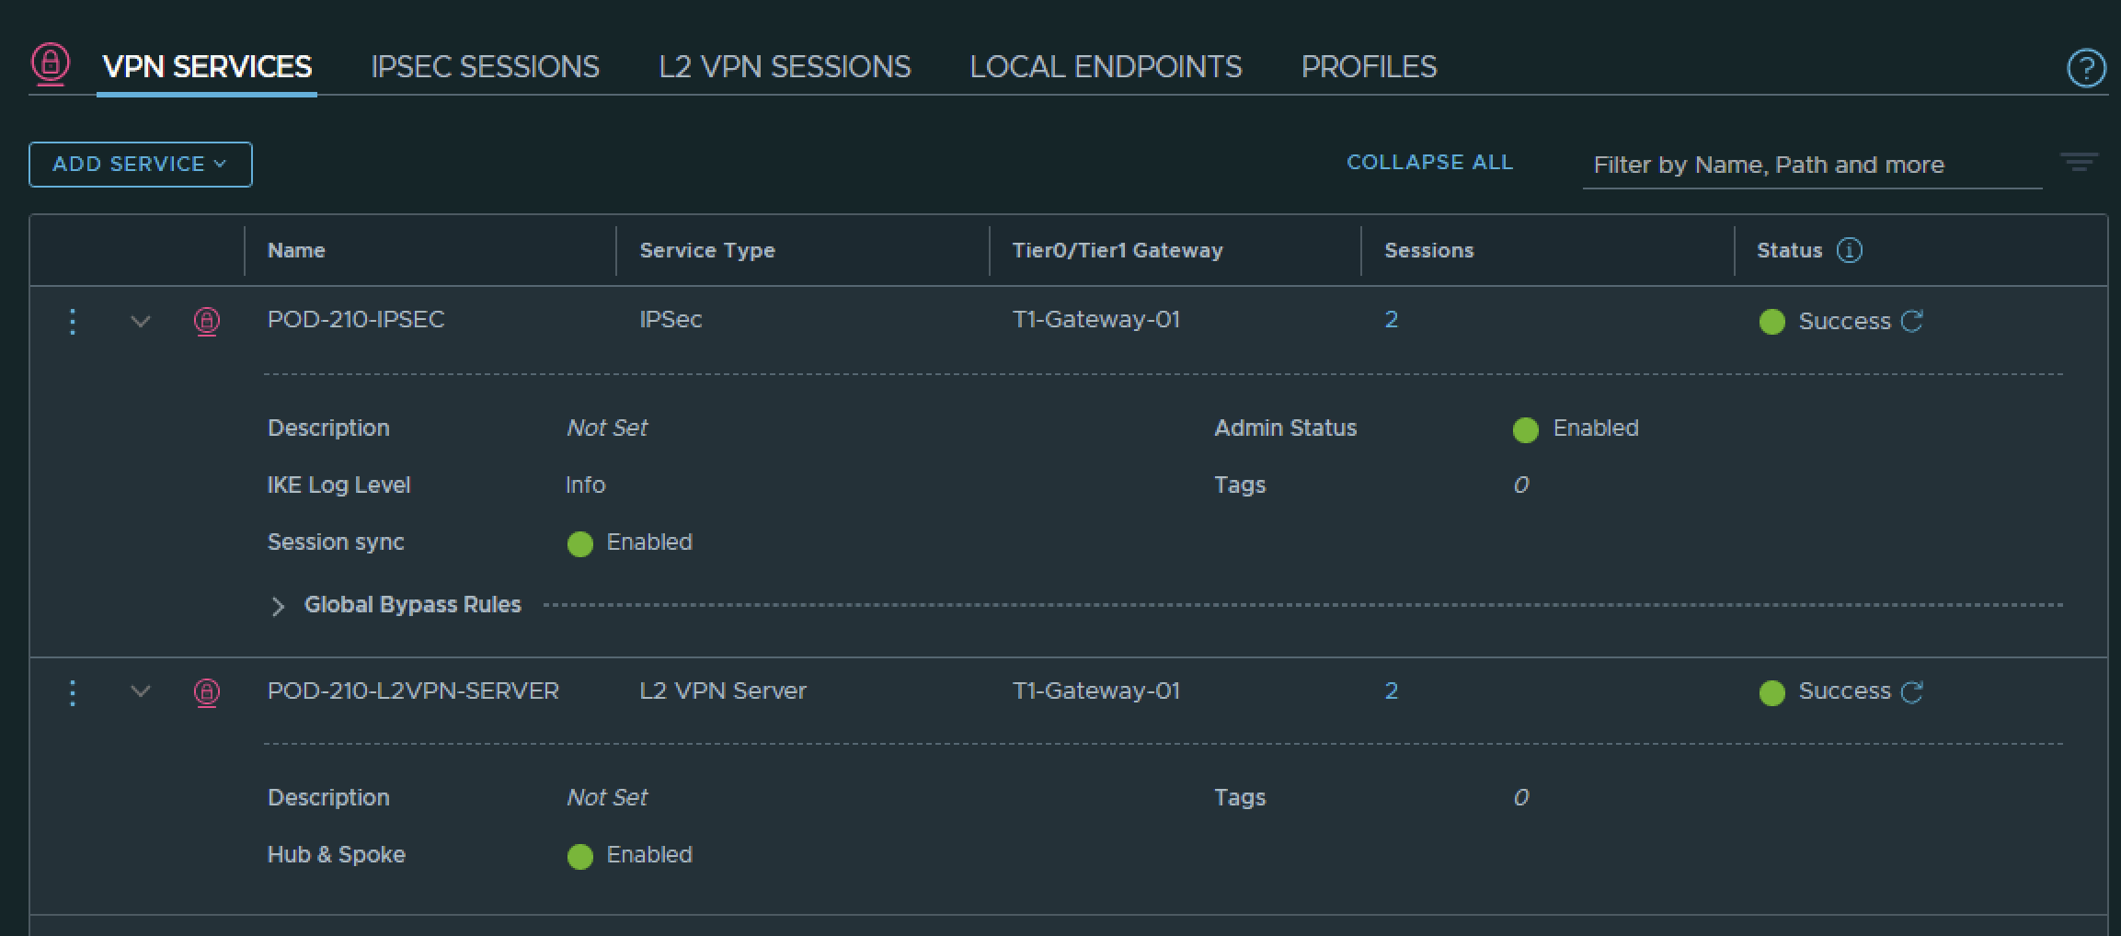This screenshot has height=936, width=2121.
Task: Click Collapse All link
Action: 1429,163
